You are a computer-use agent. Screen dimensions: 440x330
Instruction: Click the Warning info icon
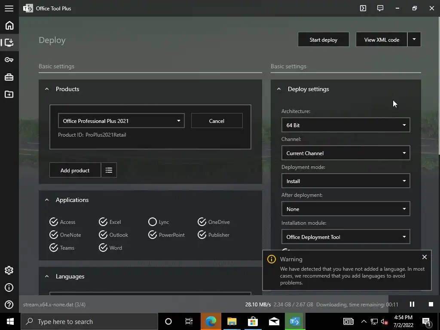coord(272,259)
